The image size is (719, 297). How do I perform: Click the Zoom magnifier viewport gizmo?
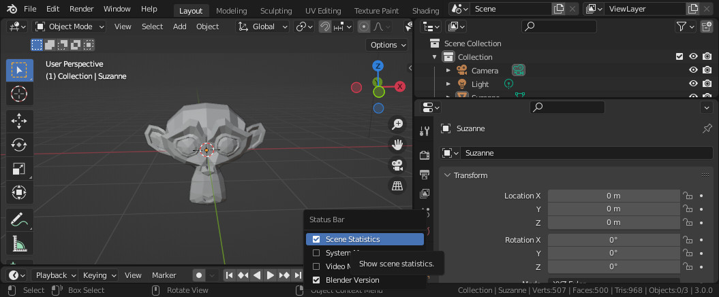(397, 124)
